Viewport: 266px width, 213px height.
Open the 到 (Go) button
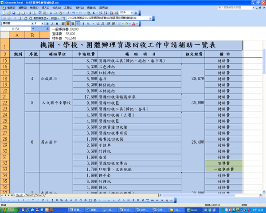pyautogui.click(x=55, y=18)
